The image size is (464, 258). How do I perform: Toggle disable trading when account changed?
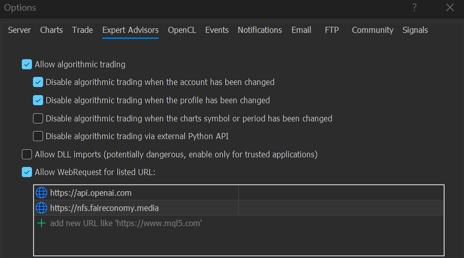point(38,82)
